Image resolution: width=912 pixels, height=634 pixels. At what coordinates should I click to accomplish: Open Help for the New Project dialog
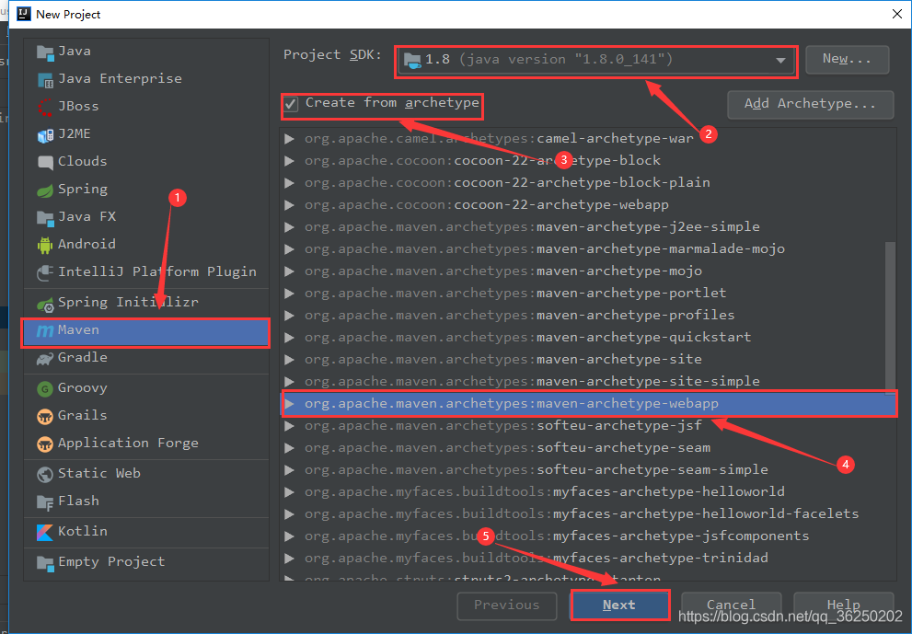coord(843,605)
